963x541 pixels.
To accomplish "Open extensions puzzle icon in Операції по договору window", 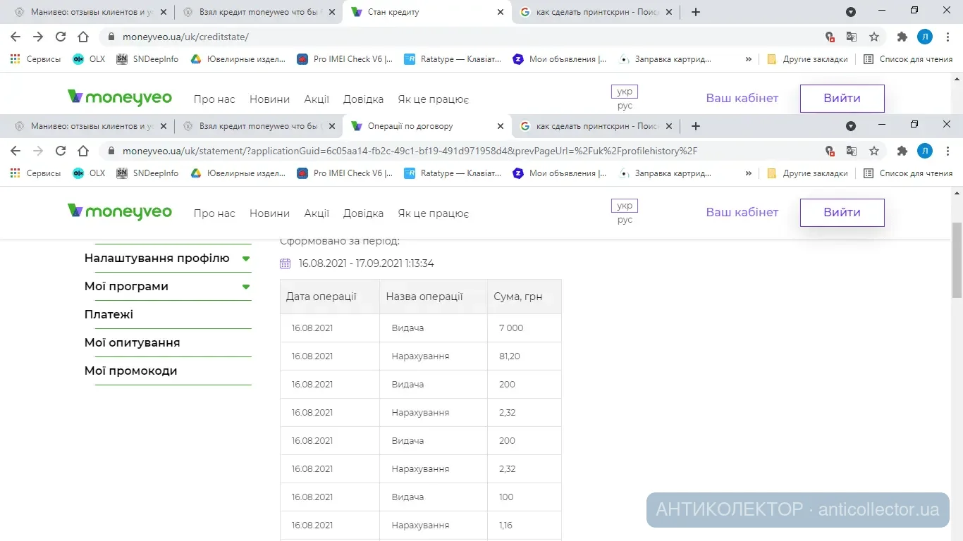I will (x=902, y=151).
